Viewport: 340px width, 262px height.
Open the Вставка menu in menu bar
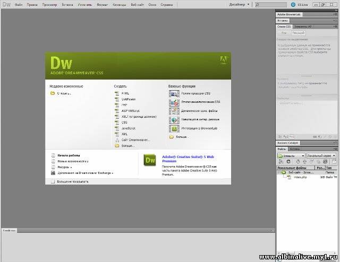click(67, 5)
